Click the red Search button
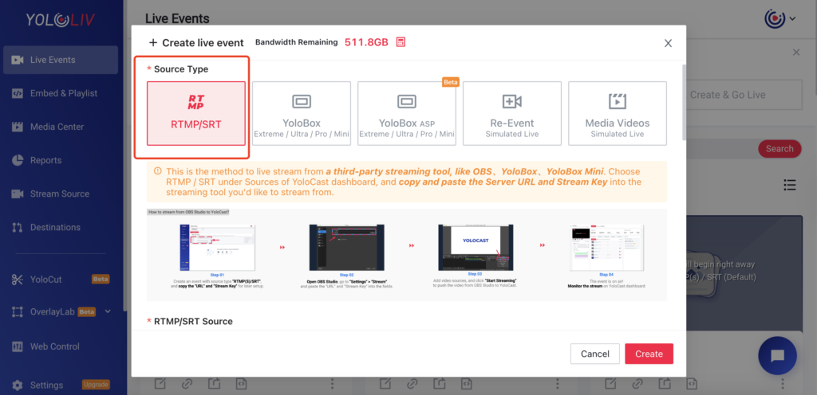Image resolution: width=817 pixels, height=395 pixels. pos(780,149)
